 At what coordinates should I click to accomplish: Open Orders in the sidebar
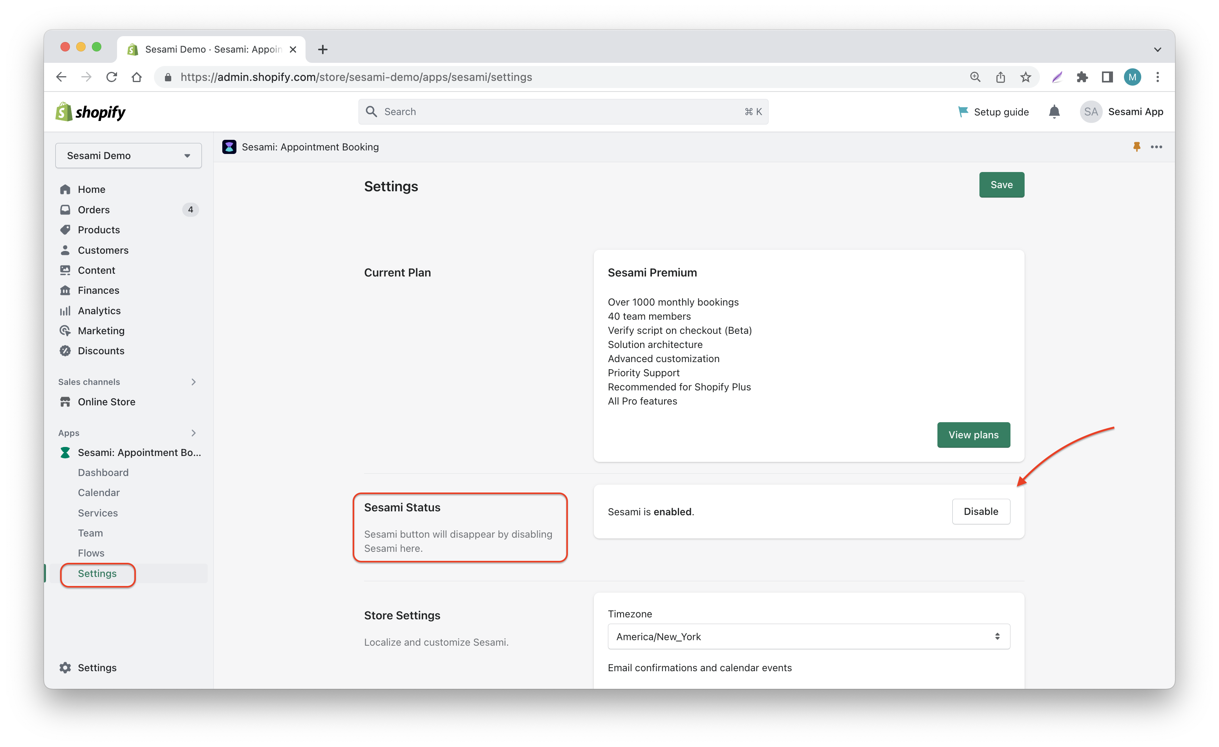point(93,210)
